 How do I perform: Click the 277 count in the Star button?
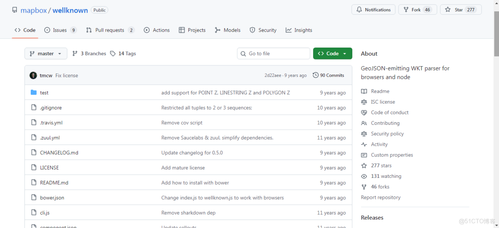[x=471, y=10]
